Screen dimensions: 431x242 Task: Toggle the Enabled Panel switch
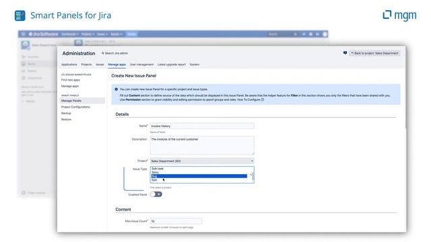point(156,194)
